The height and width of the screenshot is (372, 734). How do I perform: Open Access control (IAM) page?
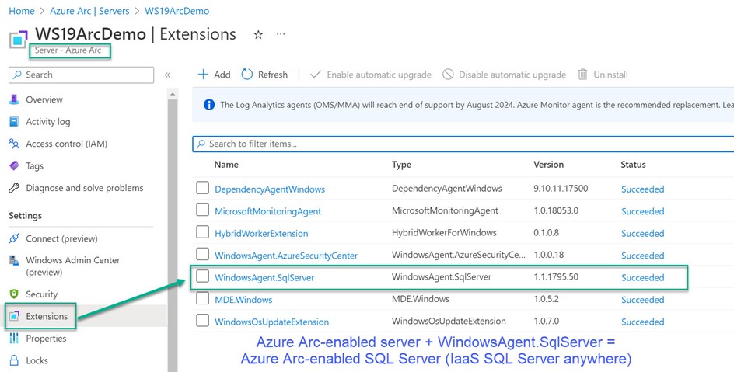click(x=66, y=144)
